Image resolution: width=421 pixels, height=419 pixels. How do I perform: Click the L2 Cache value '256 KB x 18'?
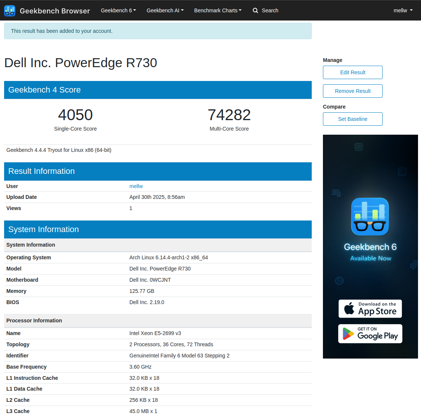click(x=144, y=400)
